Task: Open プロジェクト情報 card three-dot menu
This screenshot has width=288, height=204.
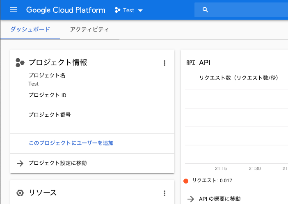Action: [x=165, y=63]
